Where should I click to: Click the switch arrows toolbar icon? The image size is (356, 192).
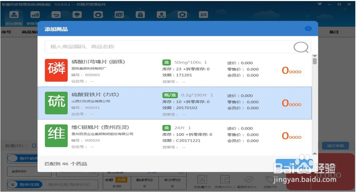(203, 15)
